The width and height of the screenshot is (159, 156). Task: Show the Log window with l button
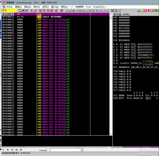(x=66, y=11)
